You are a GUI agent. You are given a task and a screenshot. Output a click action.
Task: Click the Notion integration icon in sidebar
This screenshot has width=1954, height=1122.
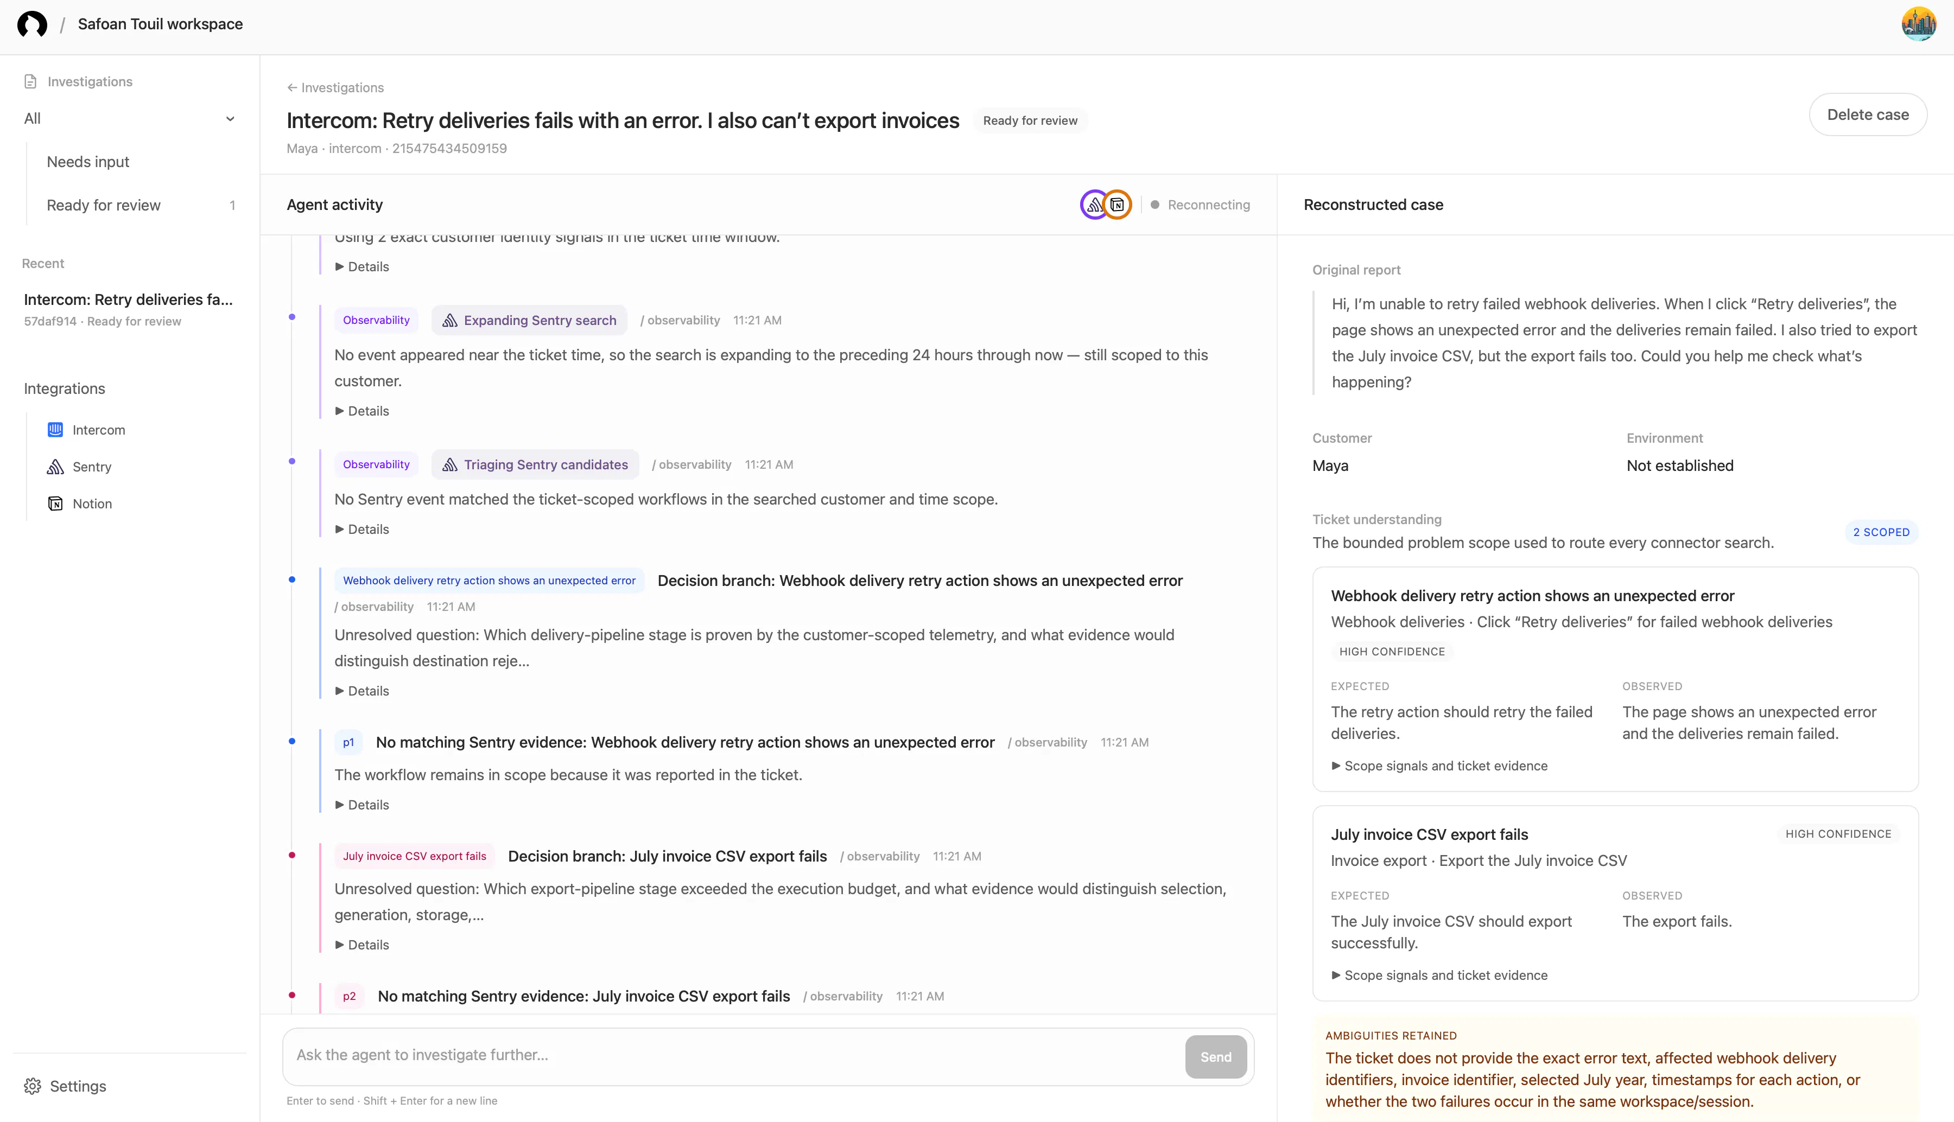pos(55,504)
